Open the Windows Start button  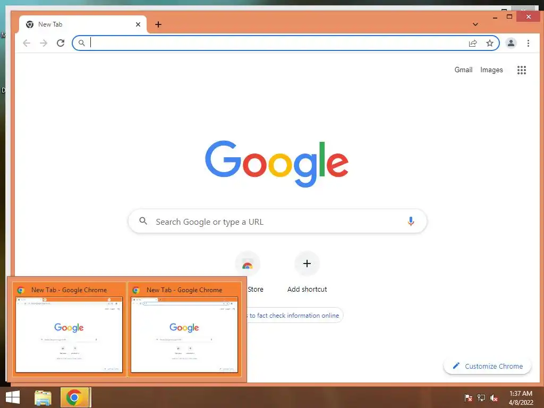(13, 397)
